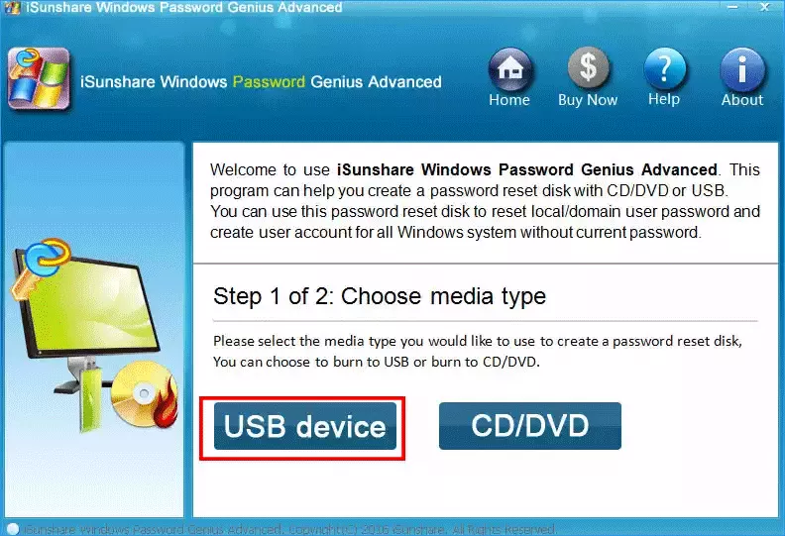The width and height of the screenshot is (785, 536).
Task: Click the green monitor screen illustration
Action: tap(87, 306)
